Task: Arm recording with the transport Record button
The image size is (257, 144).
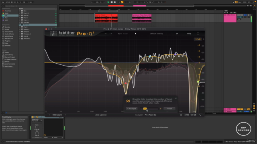Action: click(115, 2)
